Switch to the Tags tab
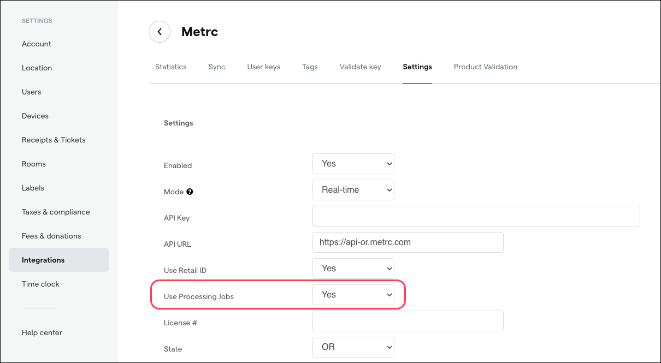The image size is (661, 363). pos(310,67)
